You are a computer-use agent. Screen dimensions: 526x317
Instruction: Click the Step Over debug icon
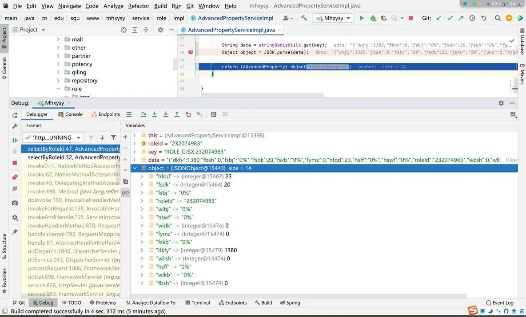(x=143, y=114)
